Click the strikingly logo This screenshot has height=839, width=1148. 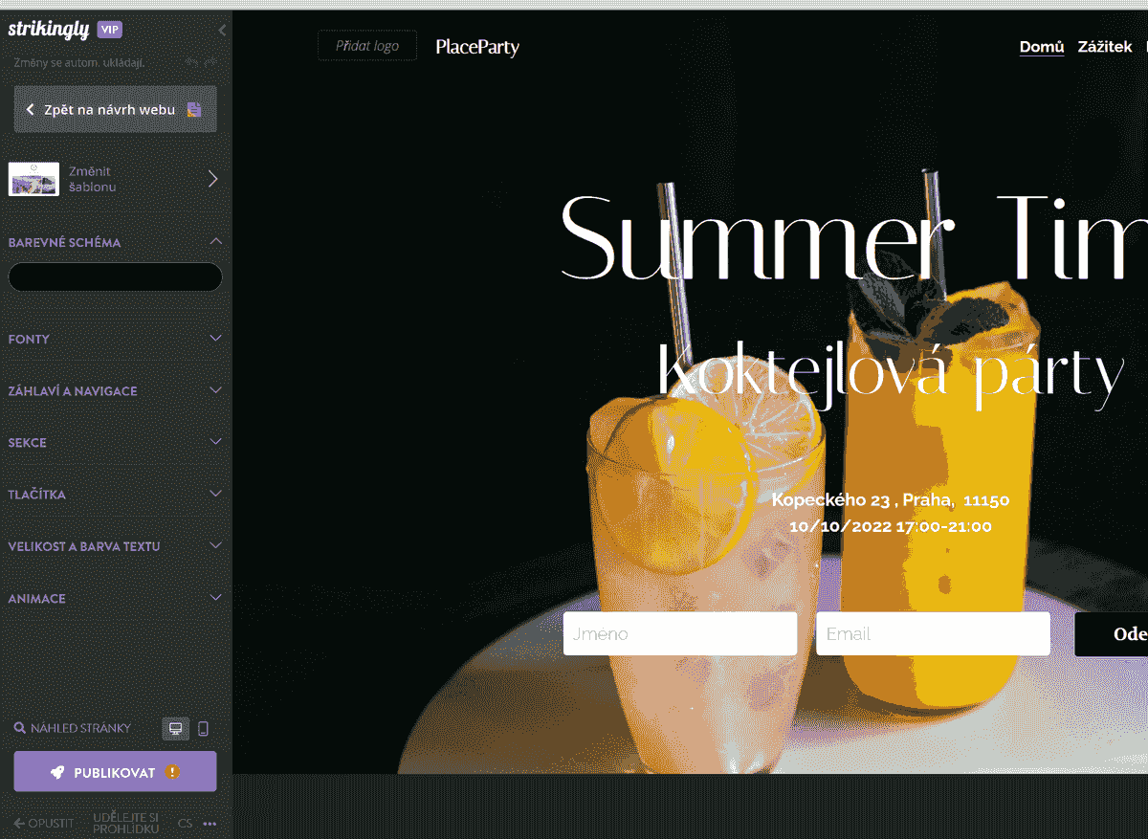(49, 30)
